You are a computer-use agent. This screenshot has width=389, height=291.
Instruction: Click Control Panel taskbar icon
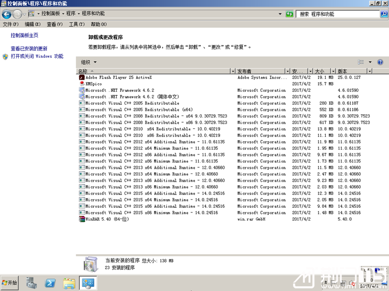(x=88, y=283)
